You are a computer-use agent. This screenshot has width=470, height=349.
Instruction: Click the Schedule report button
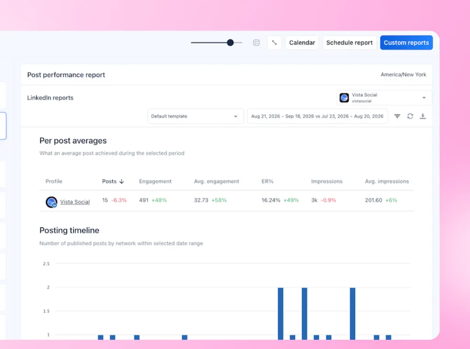point(349,43)
